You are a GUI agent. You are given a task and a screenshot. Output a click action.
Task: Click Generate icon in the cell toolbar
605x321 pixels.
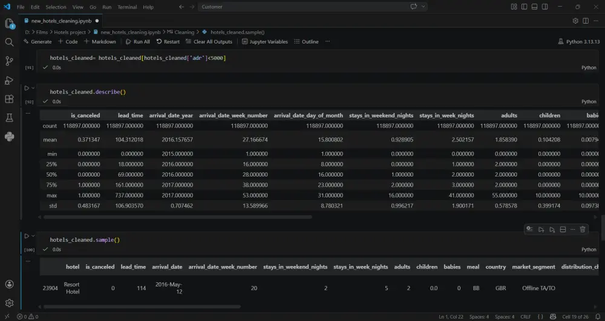[x=529, y=229]
